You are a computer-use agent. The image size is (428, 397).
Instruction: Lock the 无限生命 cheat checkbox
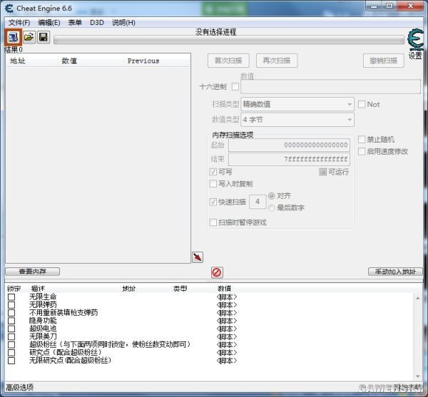click(11, 297)
